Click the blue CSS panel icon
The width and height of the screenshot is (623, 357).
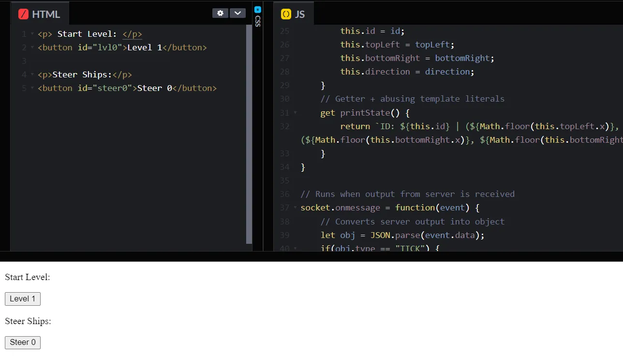(x=258, y=10)
